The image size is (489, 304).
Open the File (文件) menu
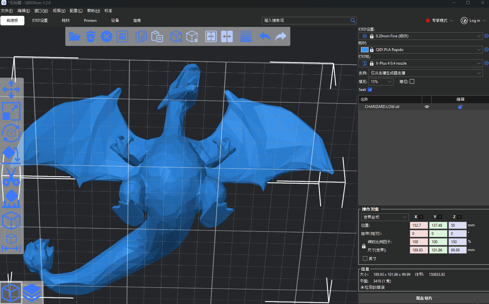[7, 11]
